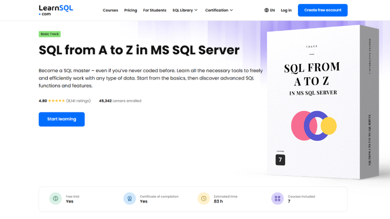Click the 45,342 Lerners enrolled text
The width and height of the screenshot is (390, 219).
pos(120,101)
